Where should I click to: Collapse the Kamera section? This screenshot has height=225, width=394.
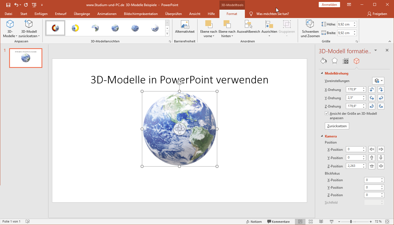tap(322, 136)
